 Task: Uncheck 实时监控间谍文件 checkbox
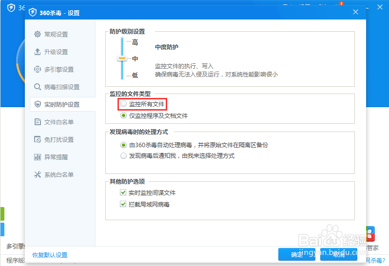coord(123,192)
